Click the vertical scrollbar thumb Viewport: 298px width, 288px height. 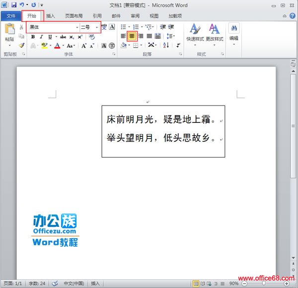click(x=293, y=126)
